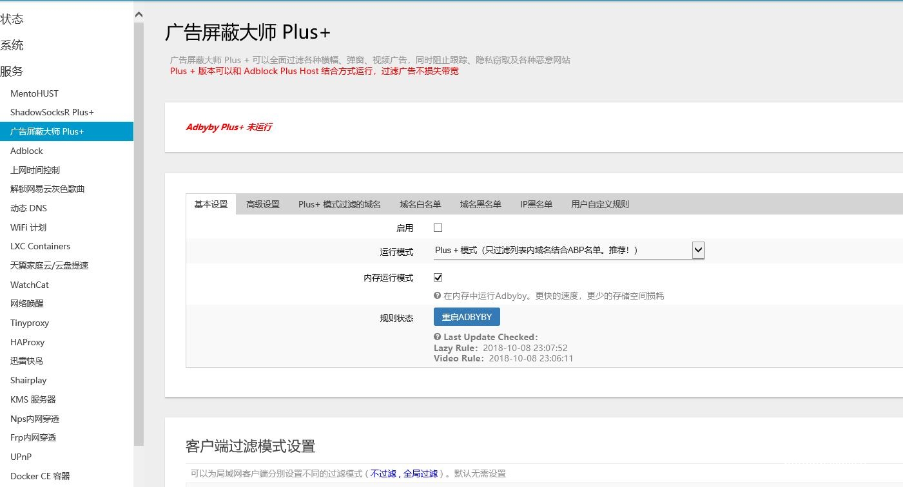Navigate to the Adblock service page
This screenshot has width=903, height=487.
coord(27,151)
